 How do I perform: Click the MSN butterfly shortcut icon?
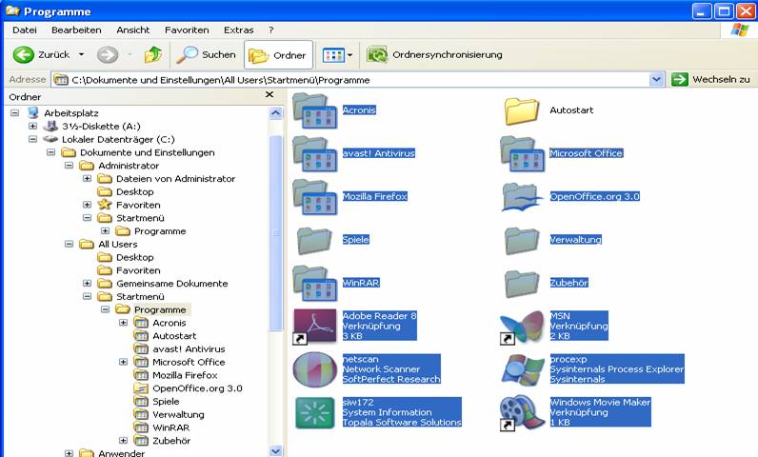tap(522, 328)
